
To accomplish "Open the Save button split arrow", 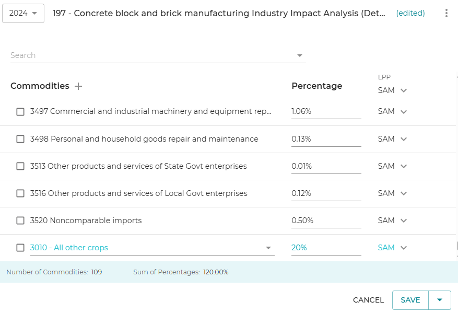I will coord(440,300).
